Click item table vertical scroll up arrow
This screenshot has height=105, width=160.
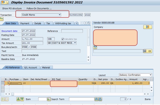click(152, 87)
